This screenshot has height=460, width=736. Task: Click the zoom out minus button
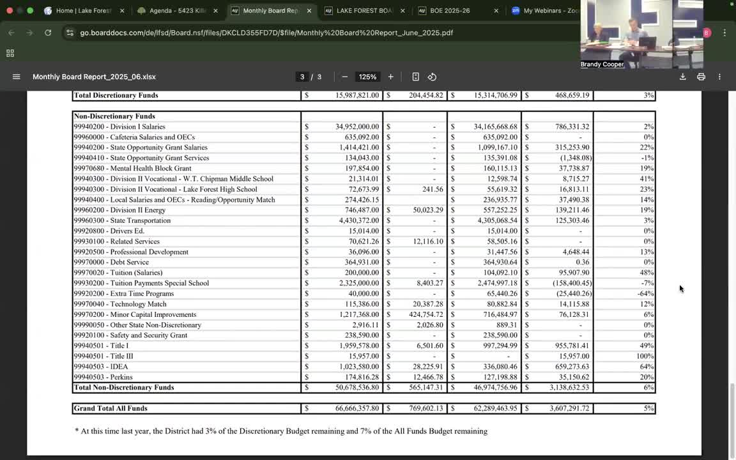(x=344, y=77)
